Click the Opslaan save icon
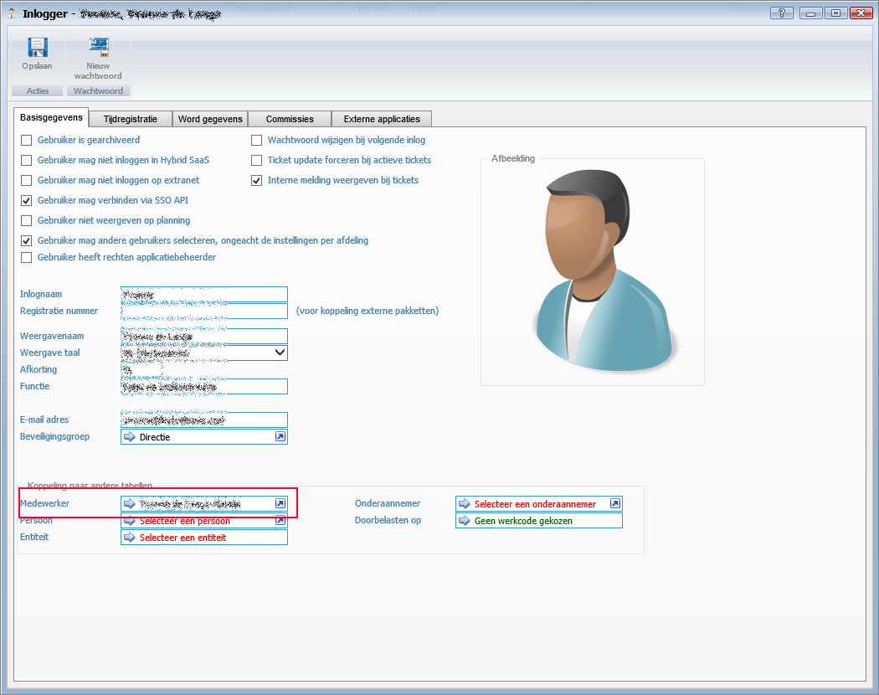 [x=37, y=49]
